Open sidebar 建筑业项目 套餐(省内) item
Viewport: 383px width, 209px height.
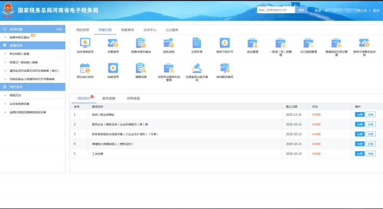[x=34, y=71]
